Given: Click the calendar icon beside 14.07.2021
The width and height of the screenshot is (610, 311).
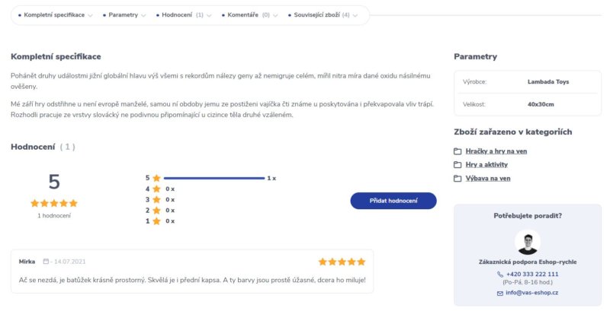Looking at the screenshot, I should pyautogui.click(x=46, y=262).
